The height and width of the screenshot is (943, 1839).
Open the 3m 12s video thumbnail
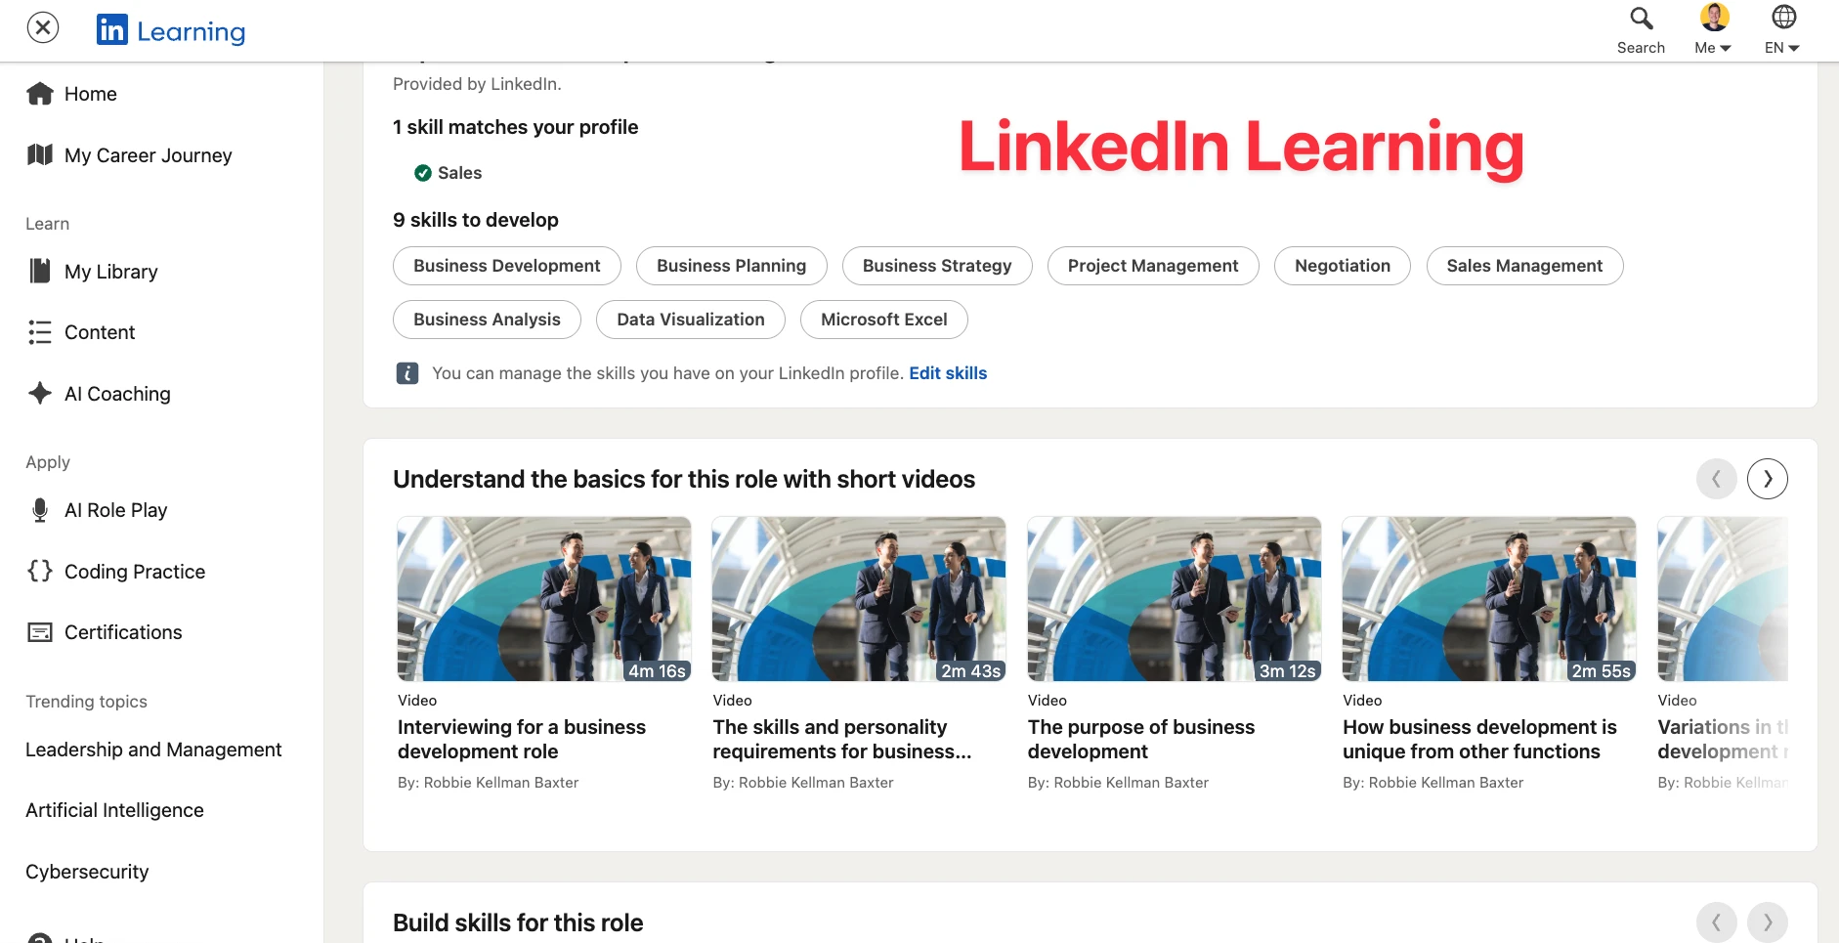pos(1175,599)
